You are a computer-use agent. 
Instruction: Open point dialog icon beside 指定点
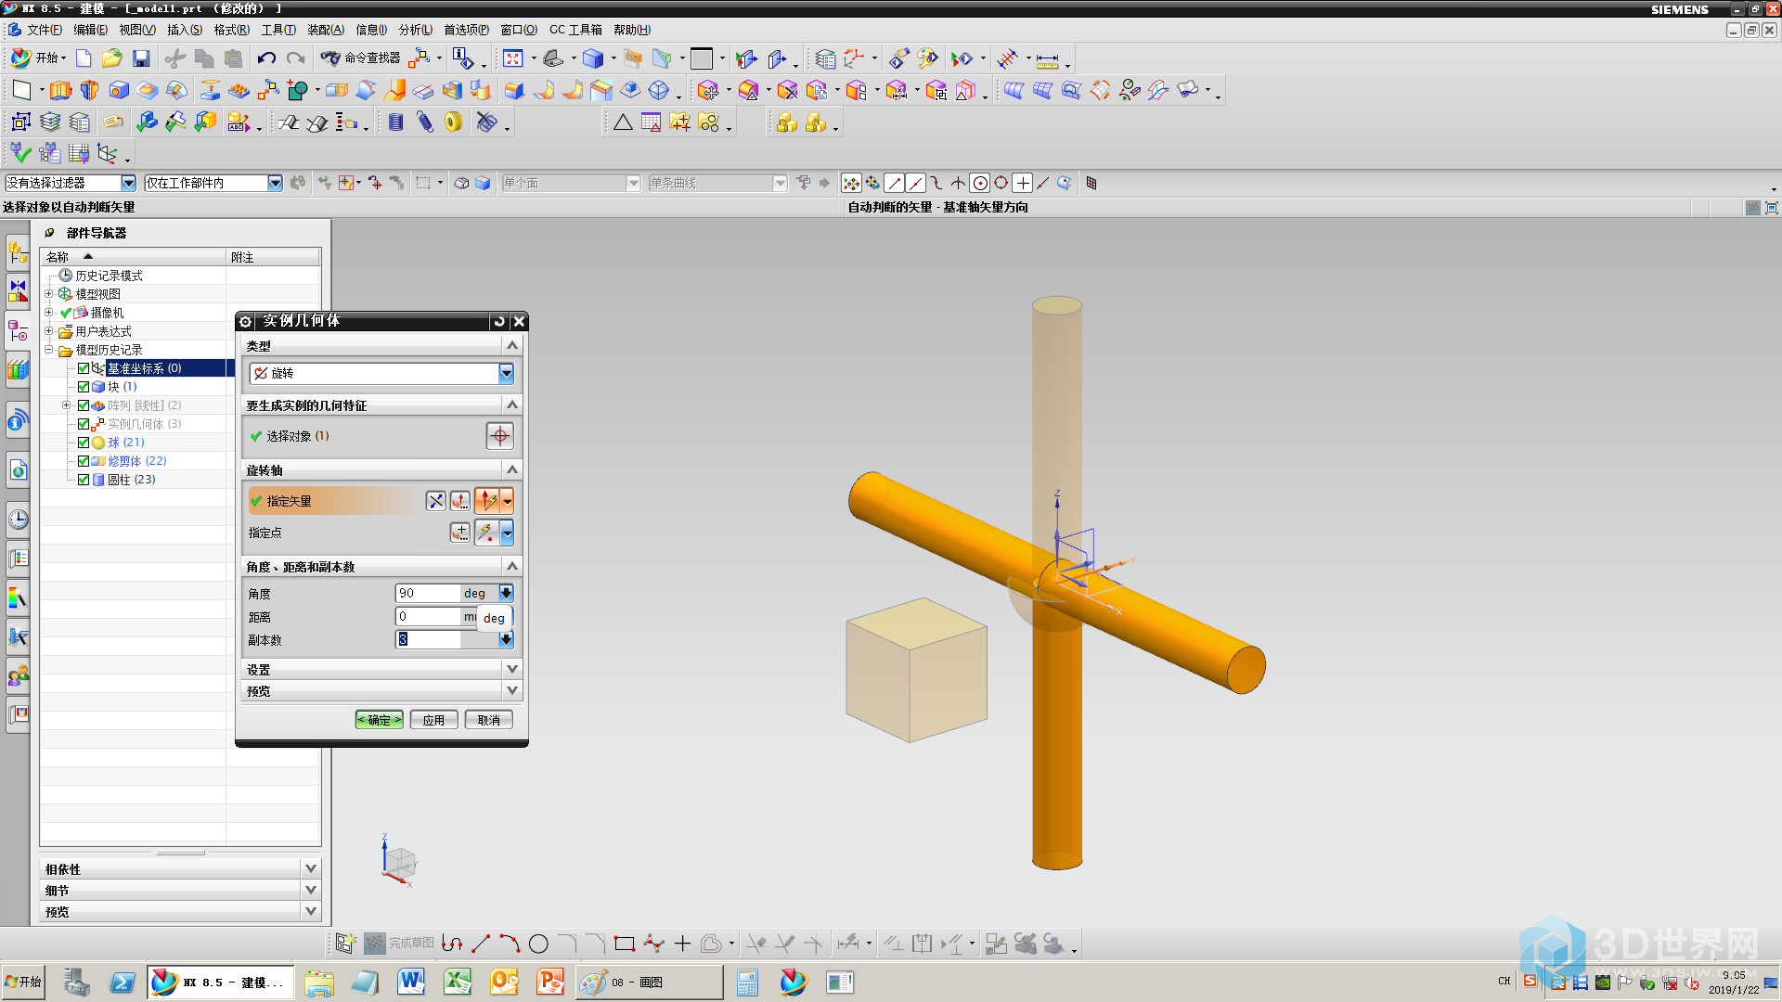(x=459, y=533)
